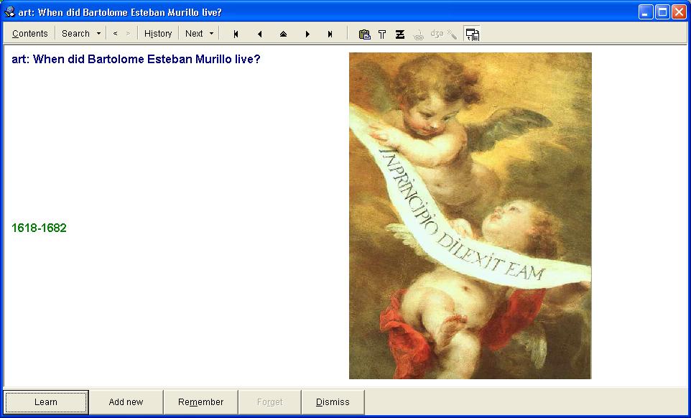Open the Contents menu
691x418 pixels.
[30, 34]
